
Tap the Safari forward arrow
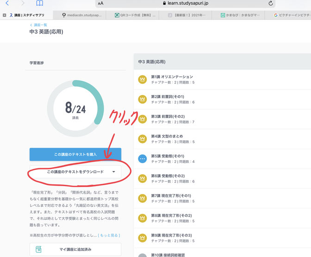pyautogui.click(x=23, y=3)
